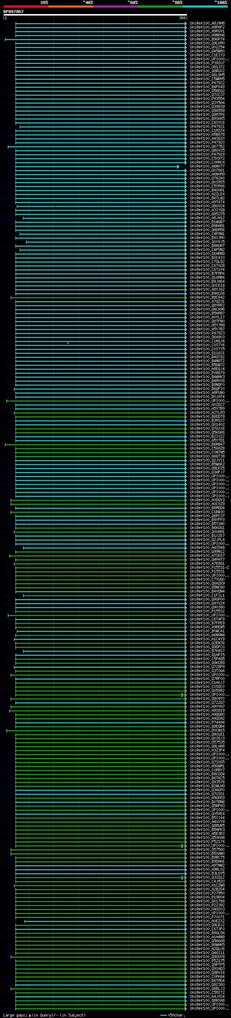231x1018 pixels.
Task: Select the UniRef100_Q39839 label
Action: (x=207, y=107)
